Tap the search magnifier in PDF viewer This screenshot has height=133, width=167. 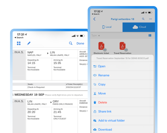coord(71,43)
